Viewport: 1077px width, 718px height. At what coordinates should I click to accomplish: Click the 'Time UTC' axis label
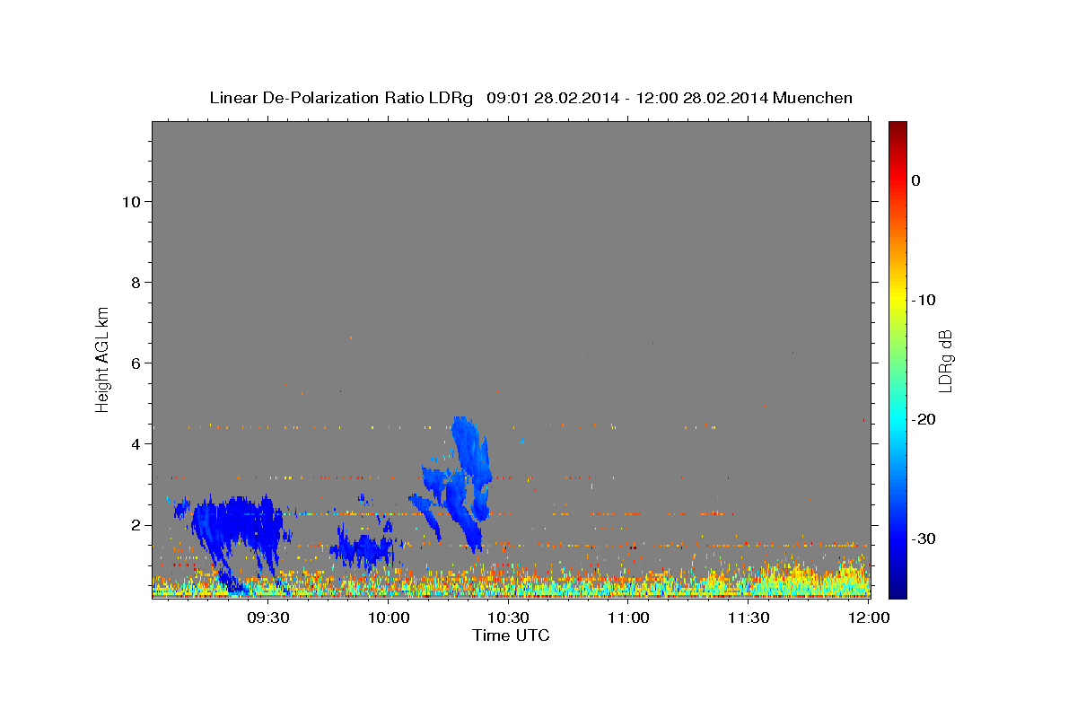pyautogui.click(x=511, y=635)
